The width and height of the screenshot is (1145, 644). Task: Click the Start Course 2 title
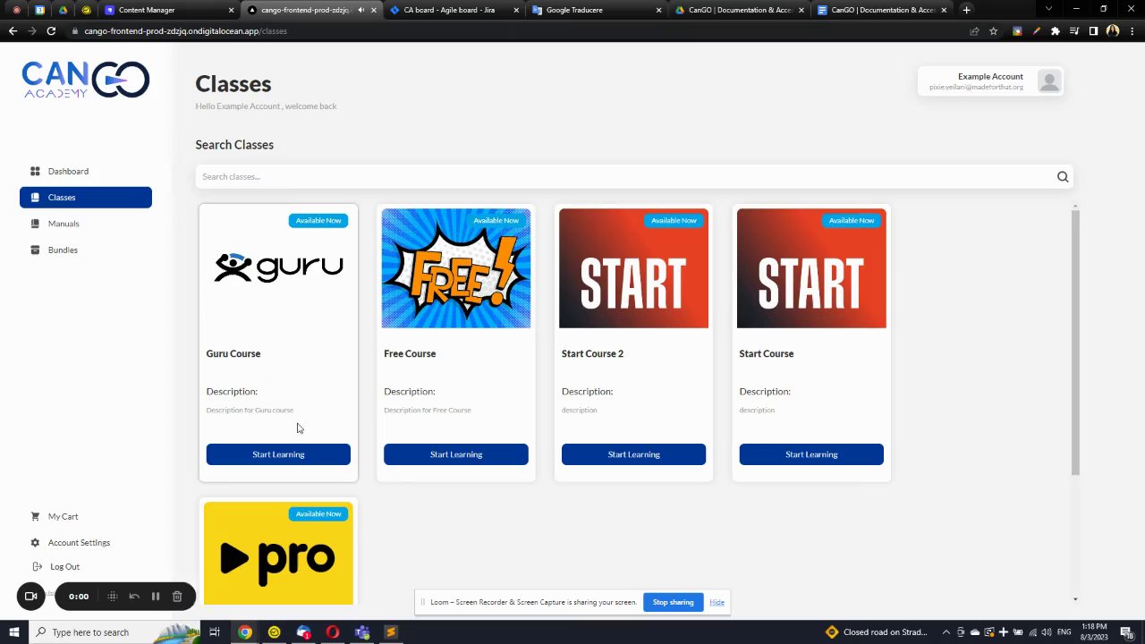click(x=592, y=353)
